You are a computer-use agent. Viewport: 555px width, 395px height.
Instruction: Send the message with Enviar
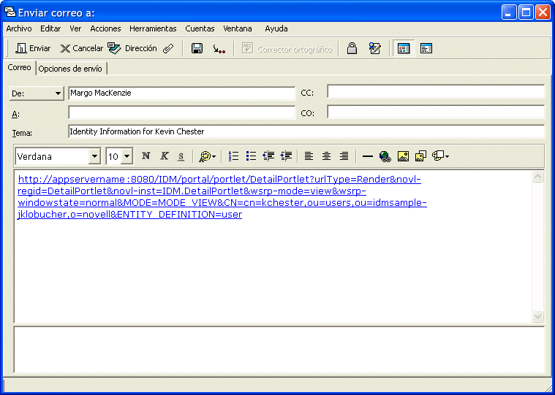[x=33, y=48]
